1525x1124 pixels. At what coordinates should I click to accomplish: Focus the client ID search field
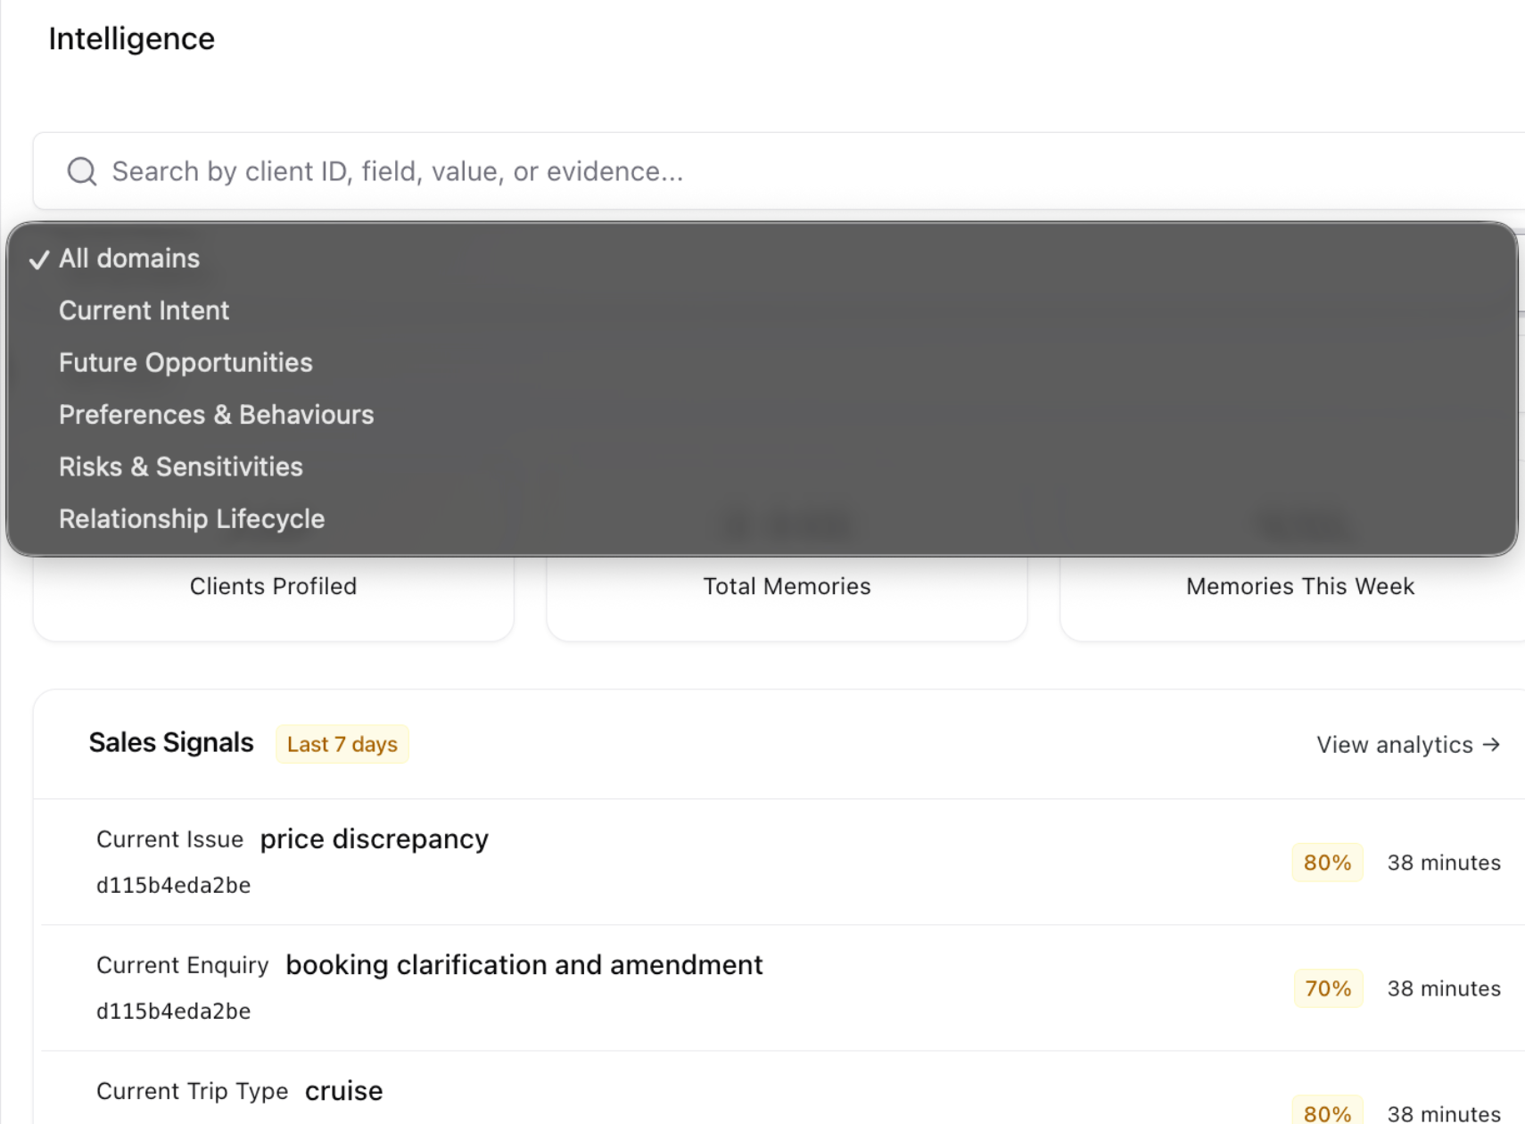click(779, 171)
